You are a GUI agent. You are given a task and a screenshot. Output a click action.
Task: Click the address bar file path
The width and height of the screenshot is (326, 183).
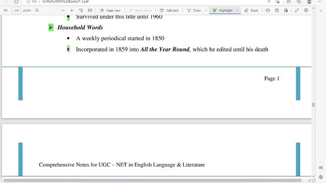[65, 2]
